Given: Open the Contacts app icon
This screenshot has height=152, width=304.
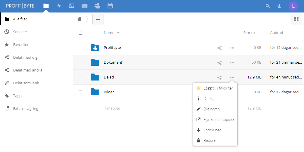Looking at the screenshot, I should click(x=97, y=6).
